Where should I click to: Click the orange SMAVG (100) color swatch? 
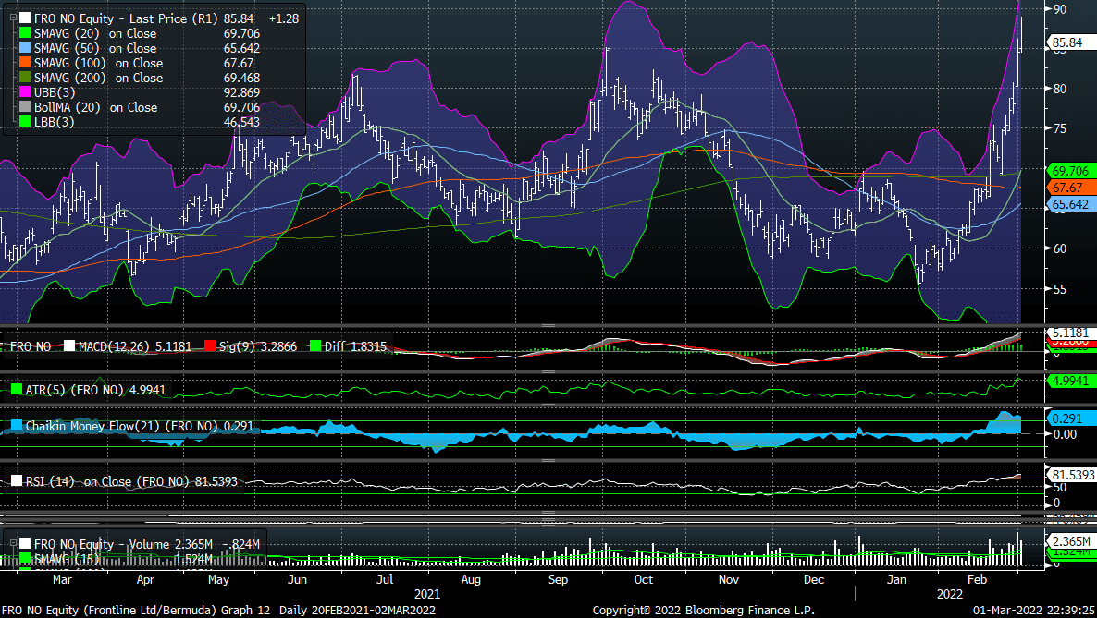(x=24, y=62)
